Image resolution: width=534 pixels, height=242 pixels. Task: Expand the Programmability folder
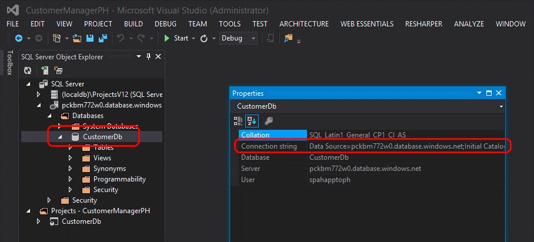71,179
